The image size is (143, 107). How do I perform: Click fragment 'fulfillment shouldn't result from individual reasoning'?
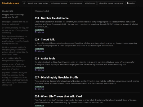tap(15, 79)
